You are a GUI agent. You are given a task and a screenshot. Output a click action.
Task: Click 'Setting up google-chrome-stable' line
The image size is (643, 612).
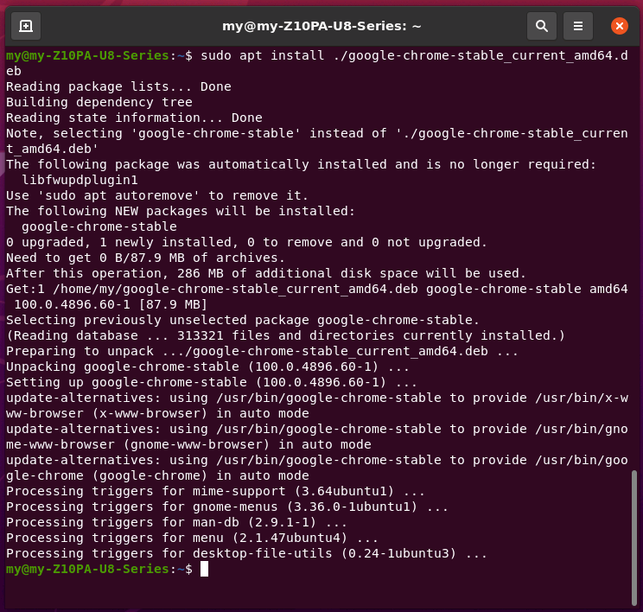212,383
